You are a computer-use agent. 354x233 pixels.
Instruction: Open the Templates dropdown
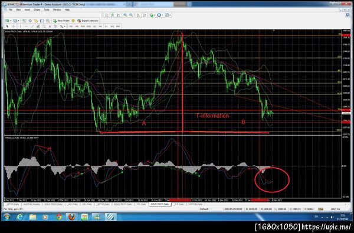point(168,15)
